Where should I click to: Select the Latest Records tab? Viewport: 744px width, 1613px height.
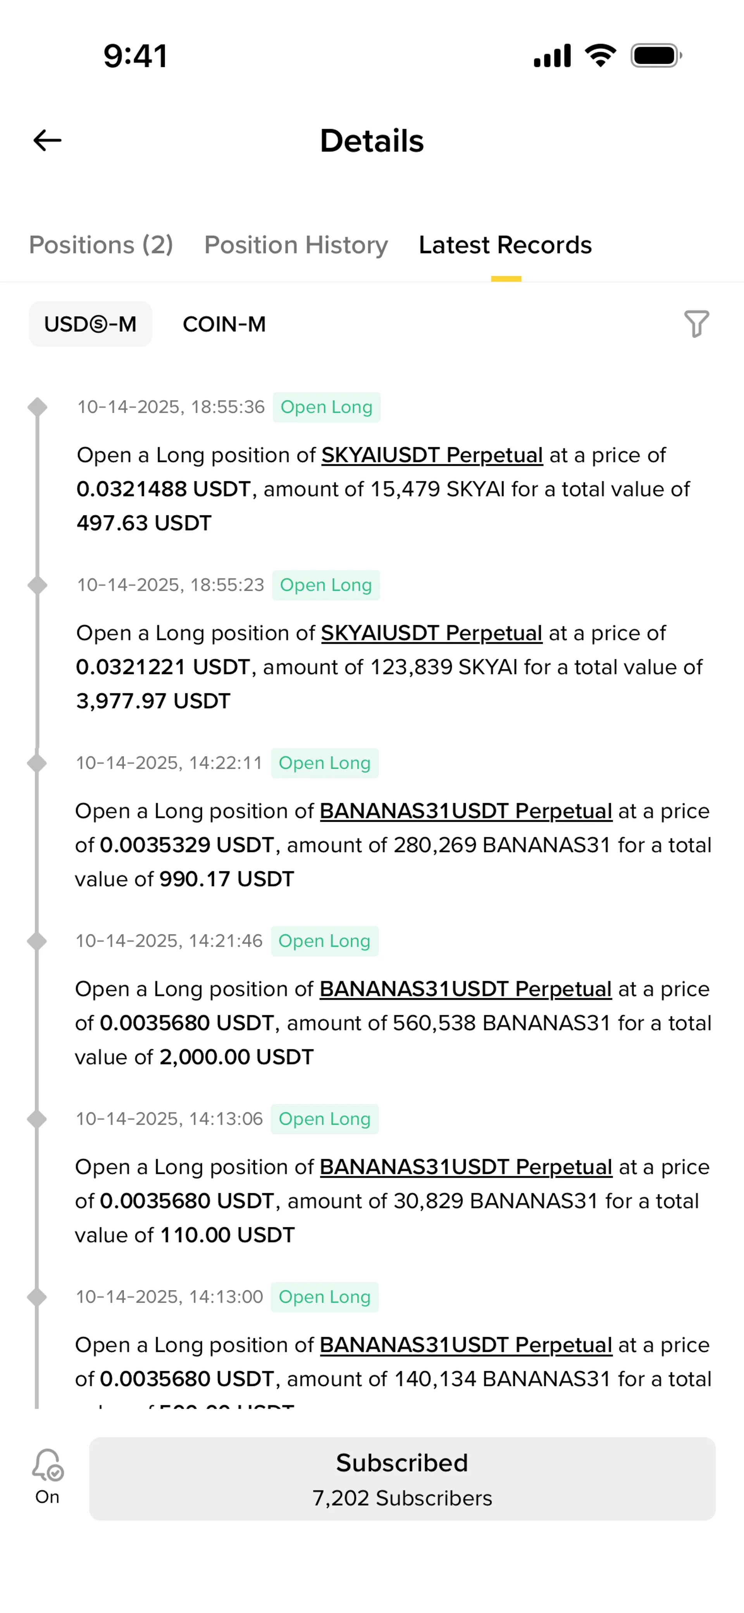[x=505, y=245]
